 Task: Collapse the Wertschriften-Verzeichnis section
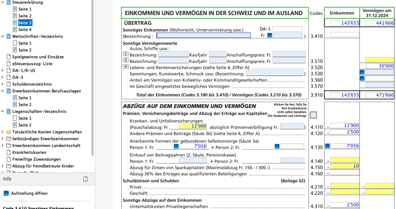2,36
